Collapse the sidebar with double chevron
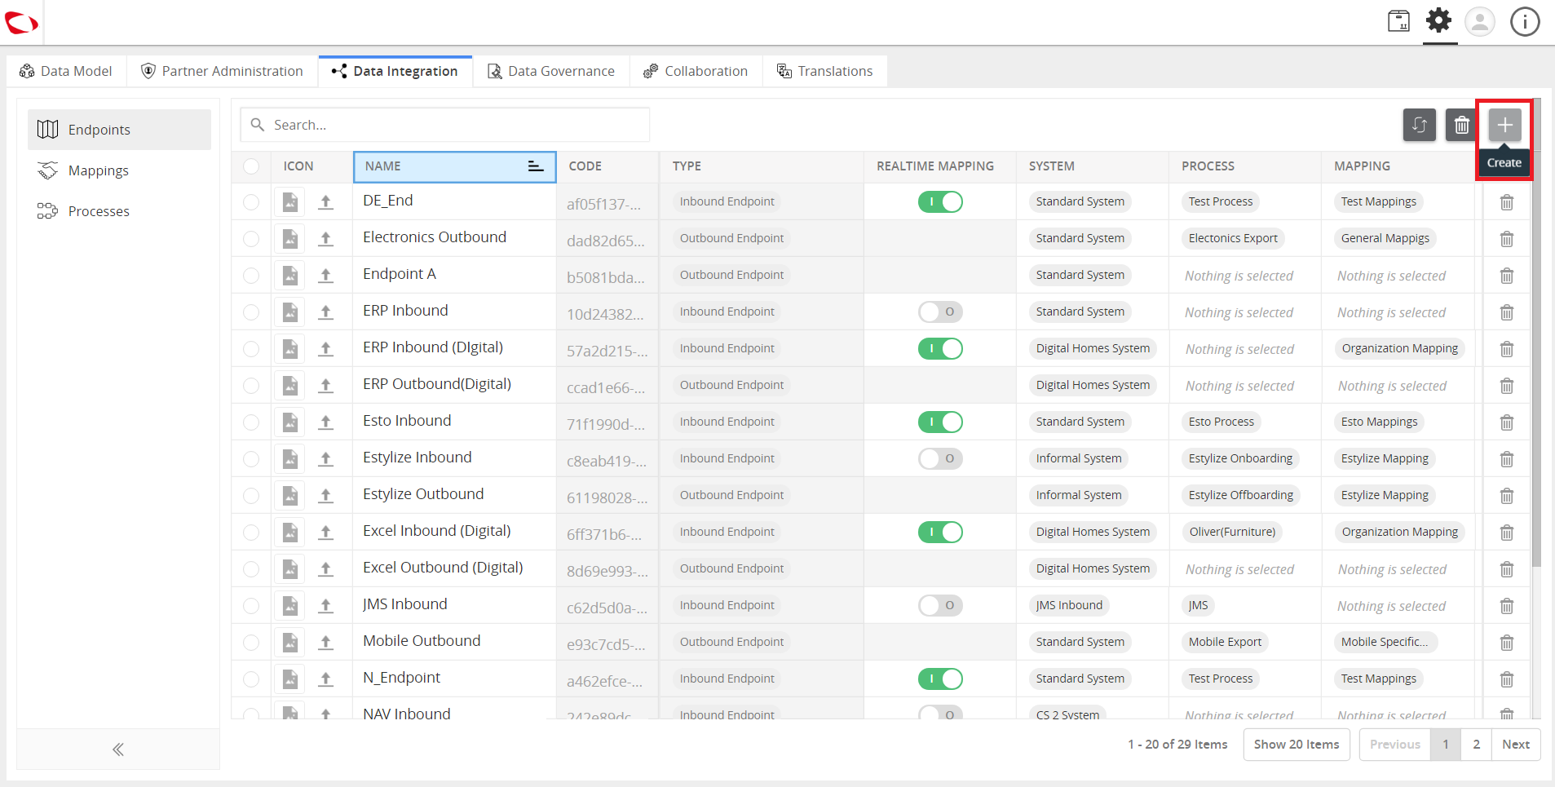Screen dimensions: 1555x787 pos(118,749)
